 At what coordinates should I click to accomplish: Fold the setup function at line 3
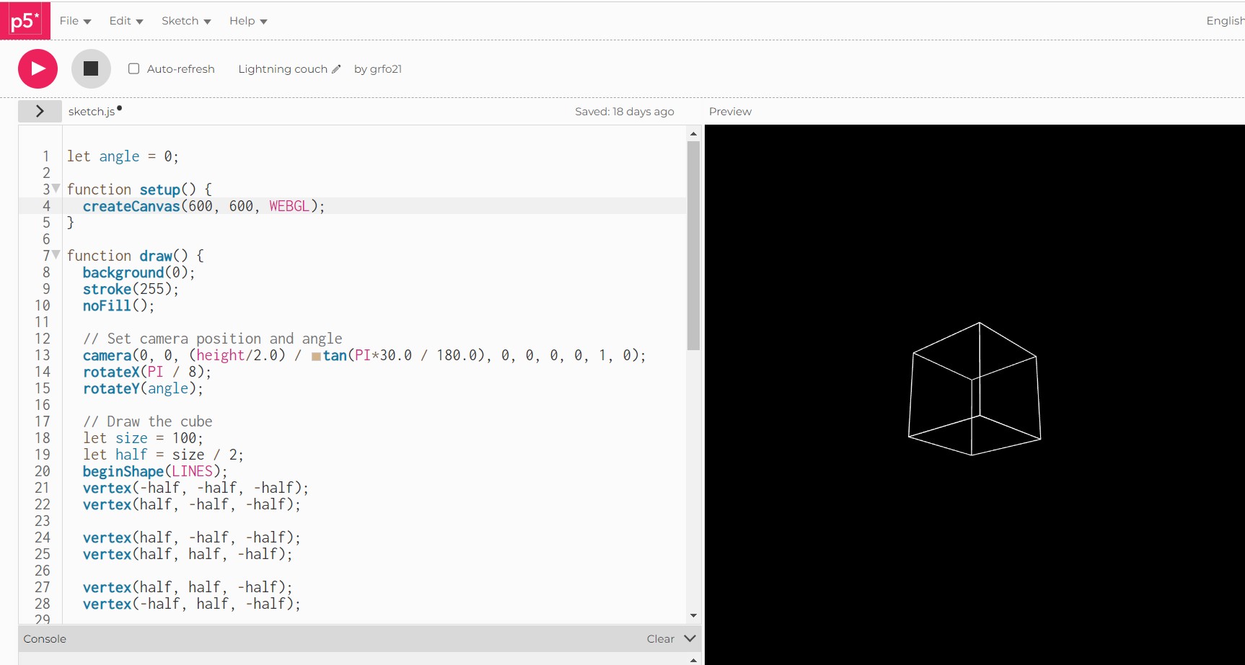[56, 188]
